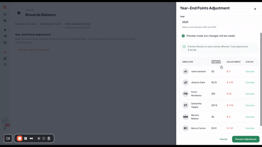
Task: Restart the recording with circular arrow
Action: pyautogui.click(x=44, y=138)
